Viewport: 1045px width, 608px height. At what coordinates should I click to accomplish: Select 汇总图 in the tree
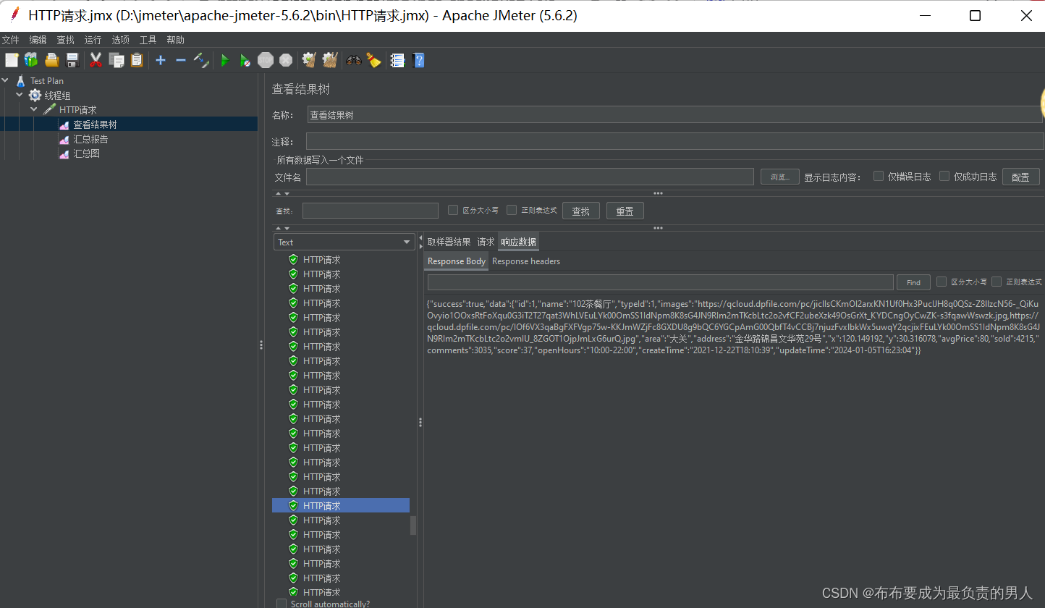coord(86,153)
